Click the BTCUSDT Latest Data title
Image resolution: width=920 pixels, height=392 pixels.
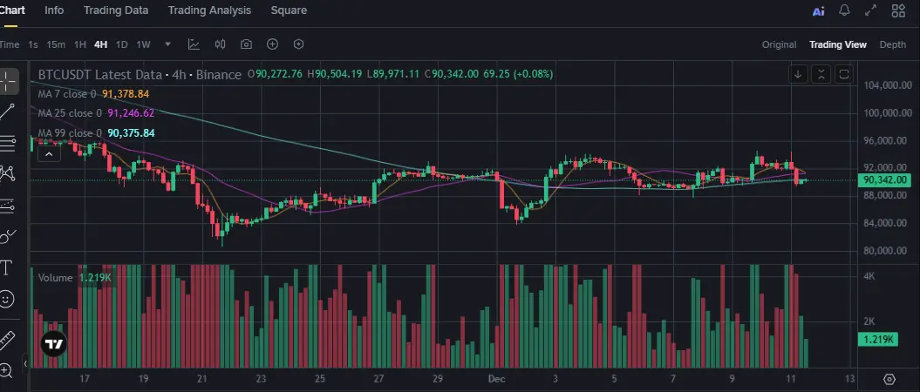click(x=140, y=75)
